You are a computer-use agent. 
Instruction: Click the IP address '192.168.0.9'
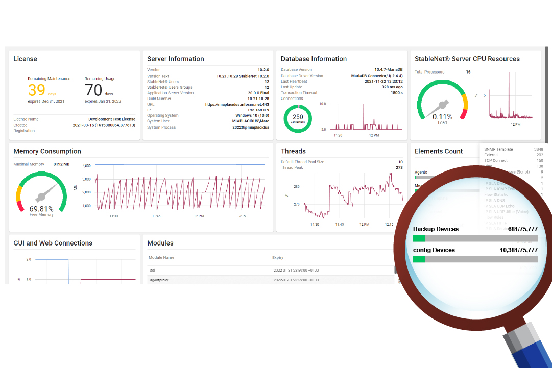tap(258, 110)
